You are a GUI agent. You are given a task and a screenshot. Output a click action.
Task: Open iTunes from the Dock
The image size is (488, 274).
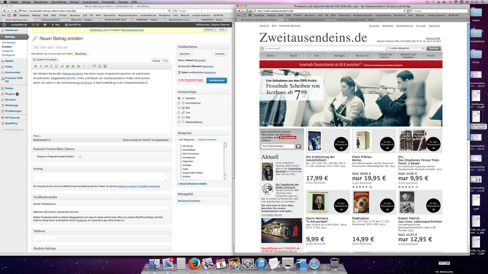point(261,264)
